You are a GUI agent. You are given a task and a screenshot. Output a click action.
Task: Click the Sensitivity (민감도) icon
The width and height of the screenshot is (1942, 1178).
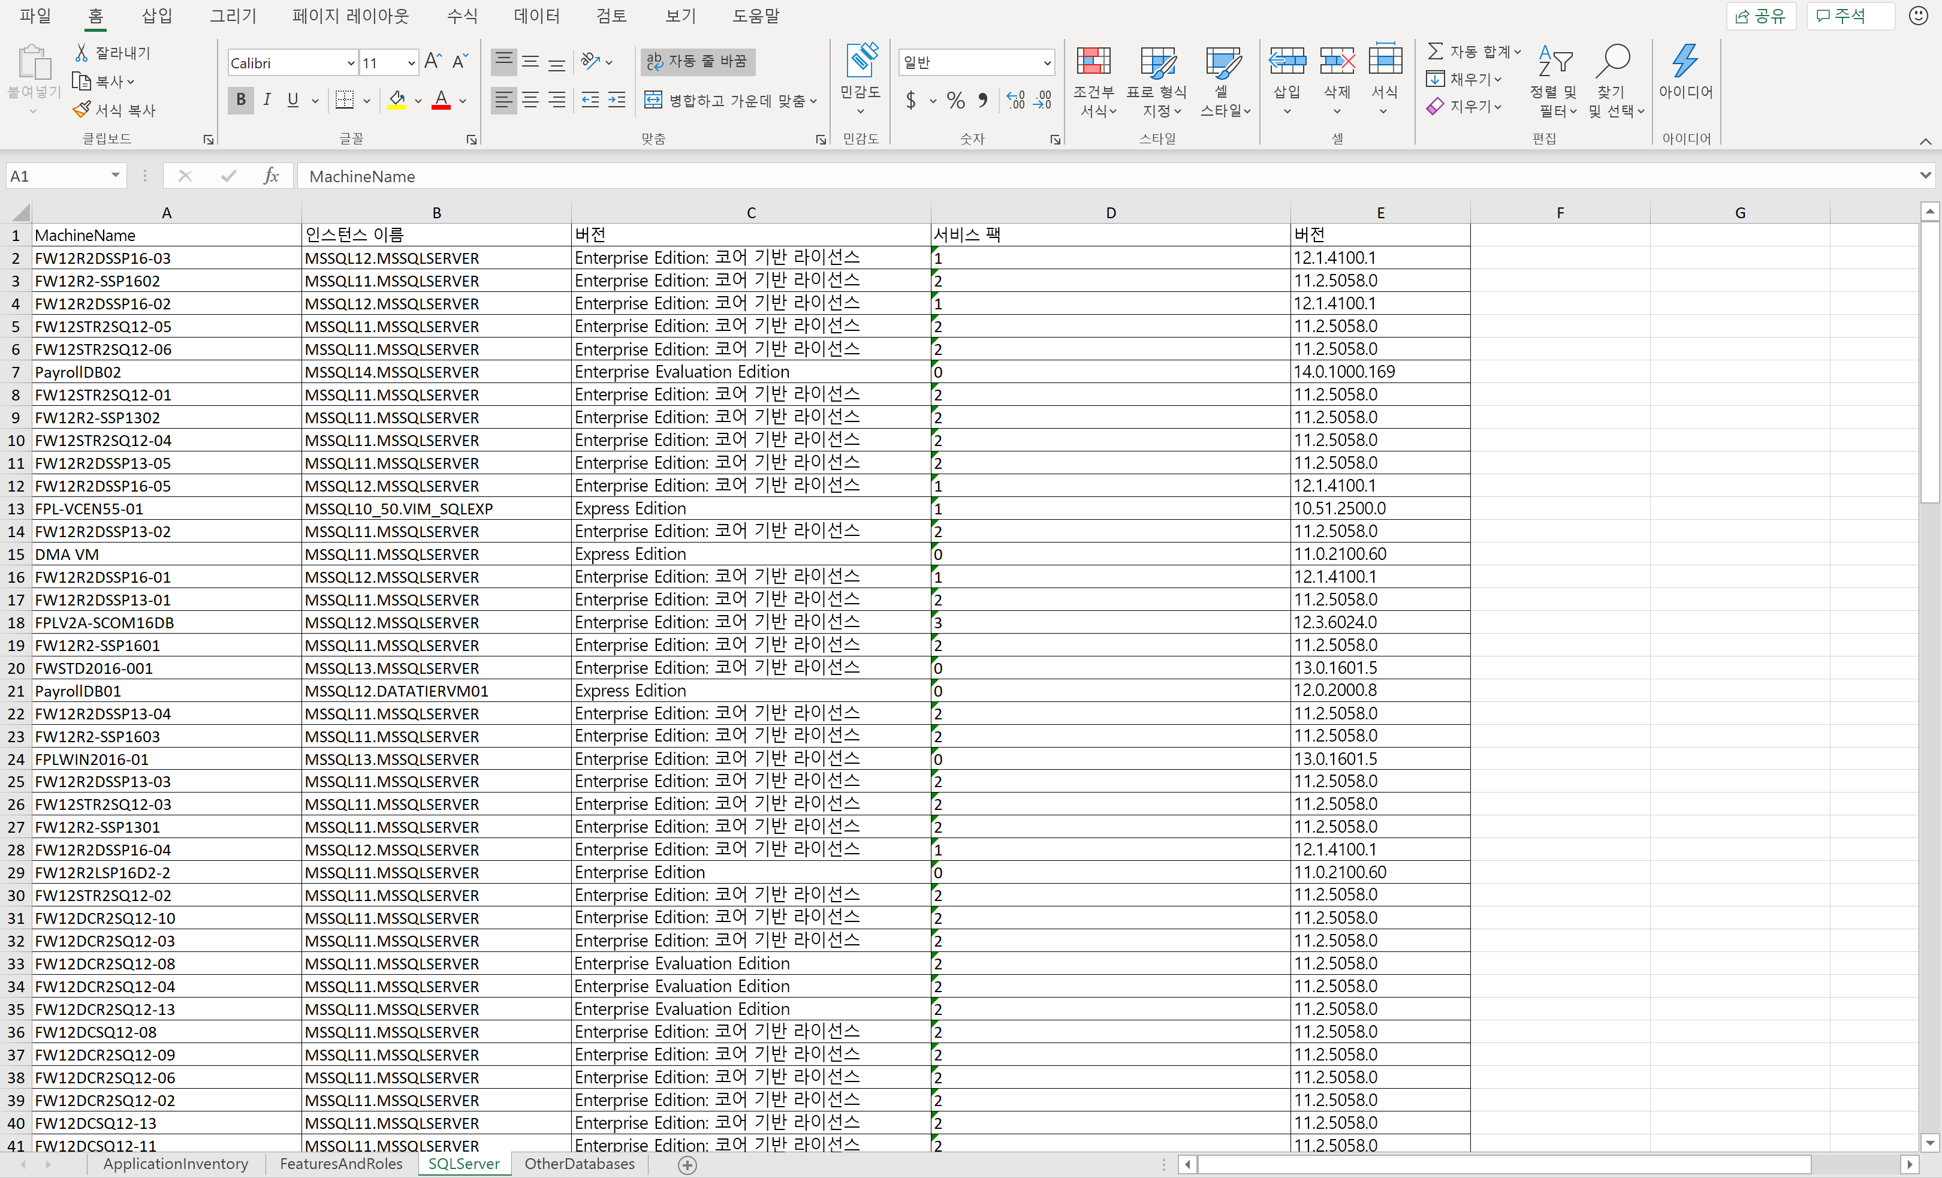point(861,61)
